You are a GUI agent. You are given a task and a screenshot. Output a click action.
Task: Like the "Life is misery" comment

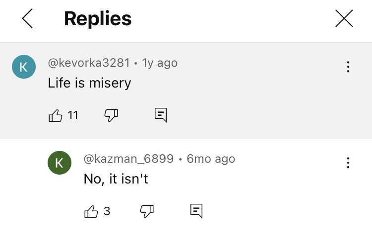[x=55, y=116]
